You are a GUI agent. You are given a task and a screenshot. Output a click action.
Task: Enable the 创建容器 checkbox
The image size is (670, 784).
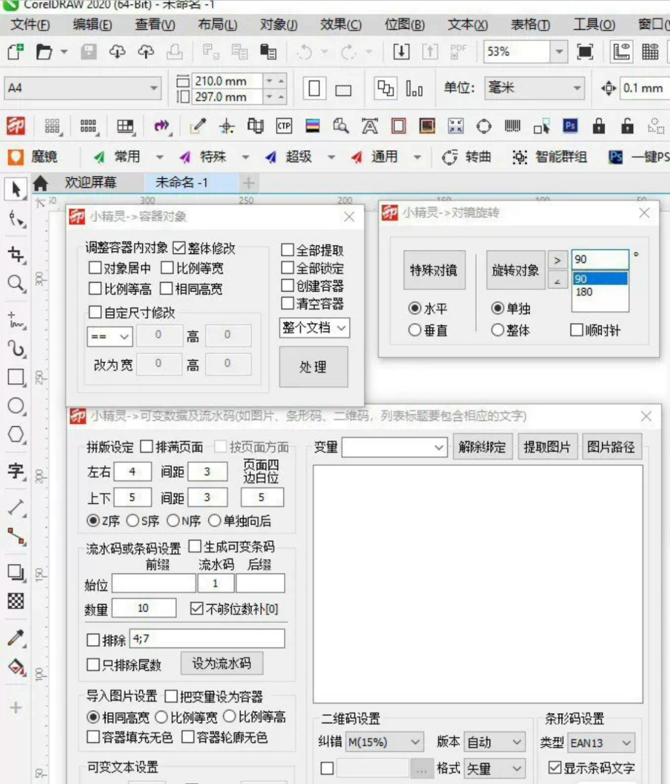288,285
